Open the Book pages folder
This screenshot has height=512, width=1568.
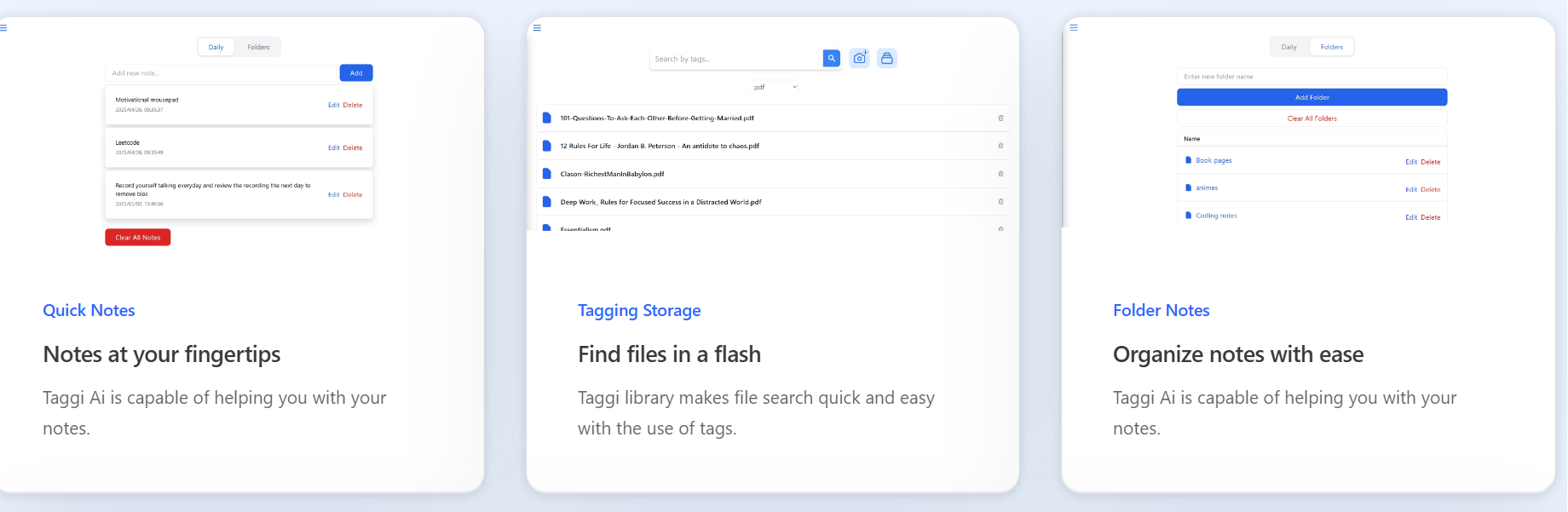(x=1213, y=160)
